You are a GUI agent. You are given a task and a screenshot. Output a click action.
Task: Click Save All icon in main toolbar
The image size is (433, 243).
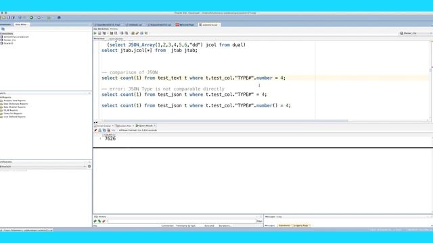(13, 18)
